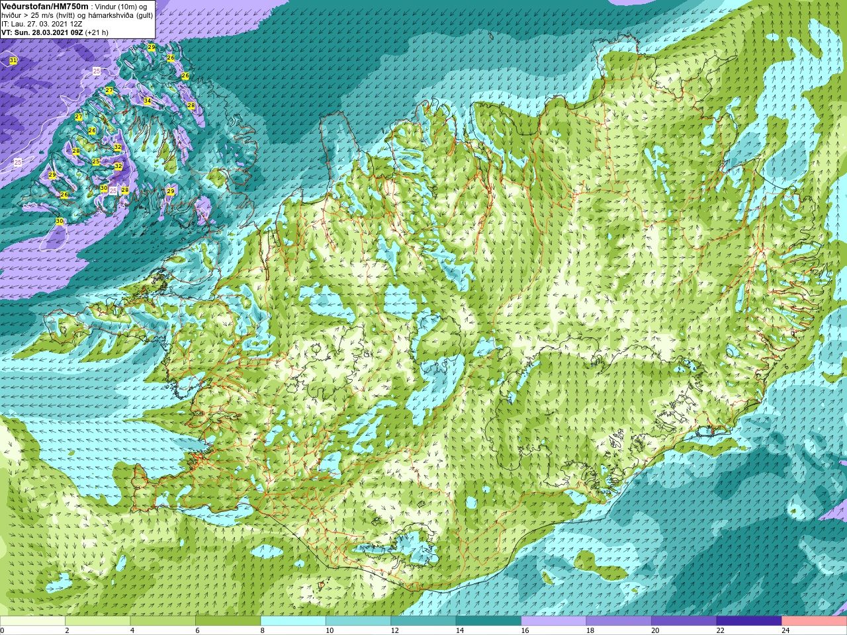Click the 'Veðurstofan/HM750m' map title

point(45,6)
